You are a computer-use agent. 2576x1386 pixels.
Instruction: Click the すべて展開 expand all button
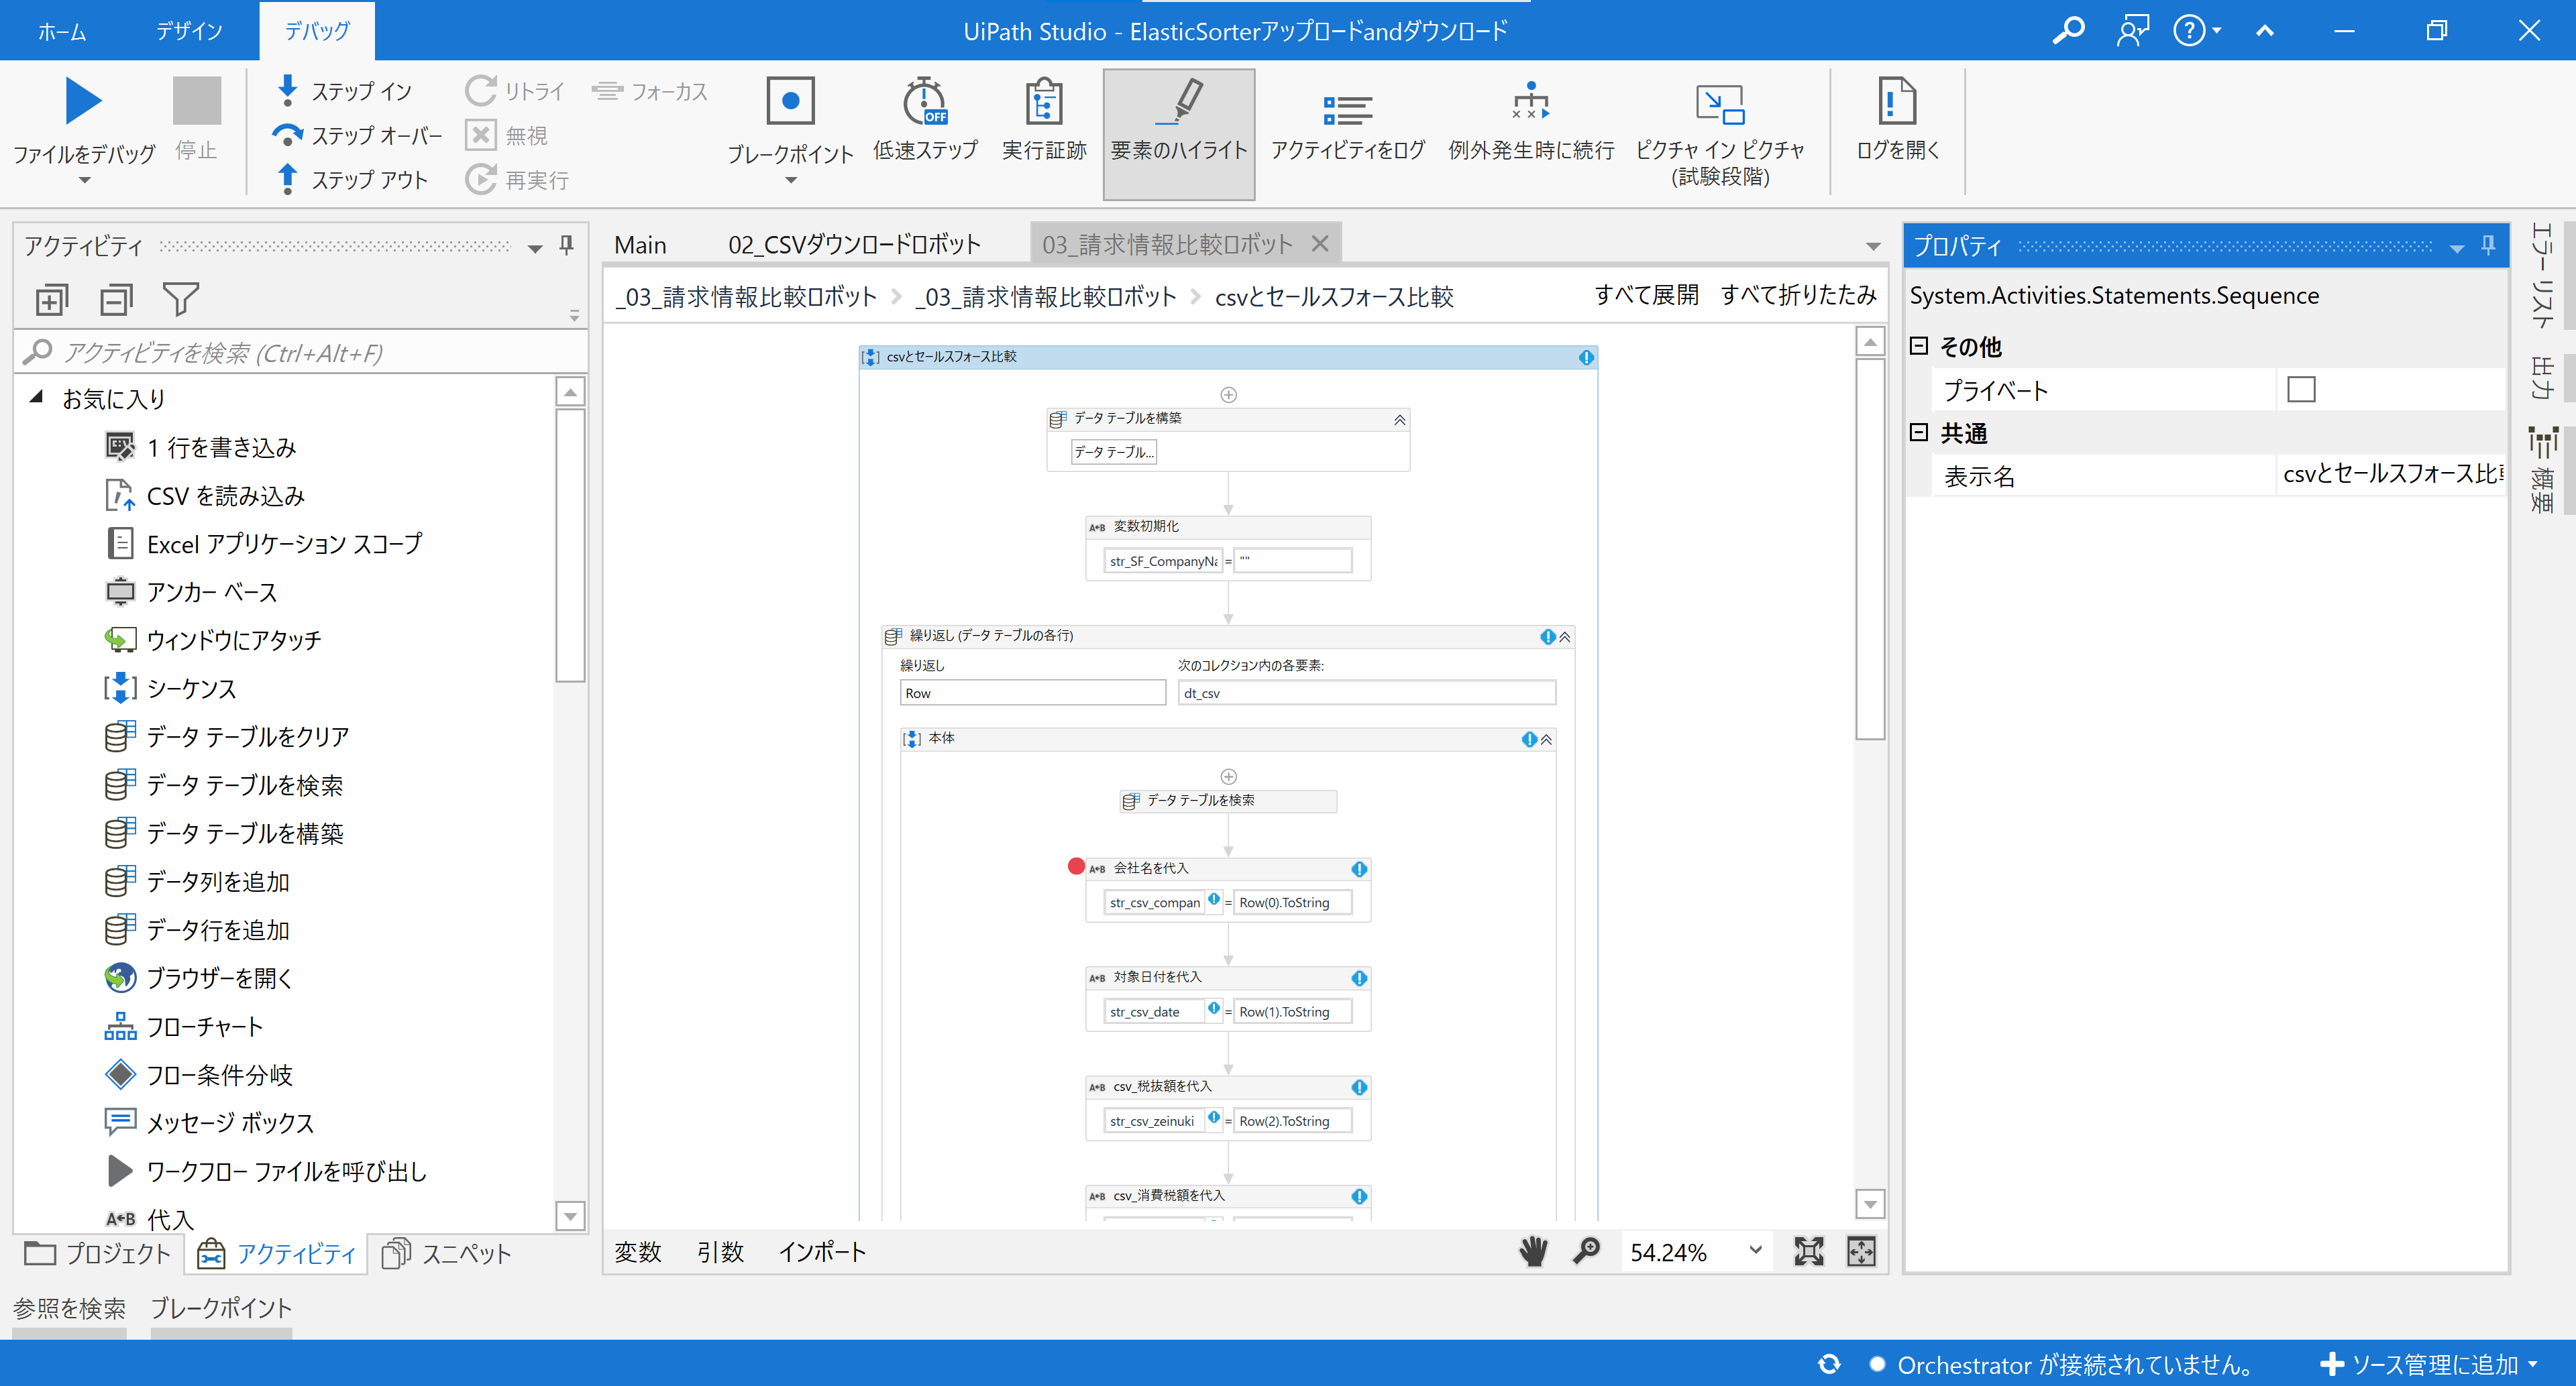(x=1646, y=296)
